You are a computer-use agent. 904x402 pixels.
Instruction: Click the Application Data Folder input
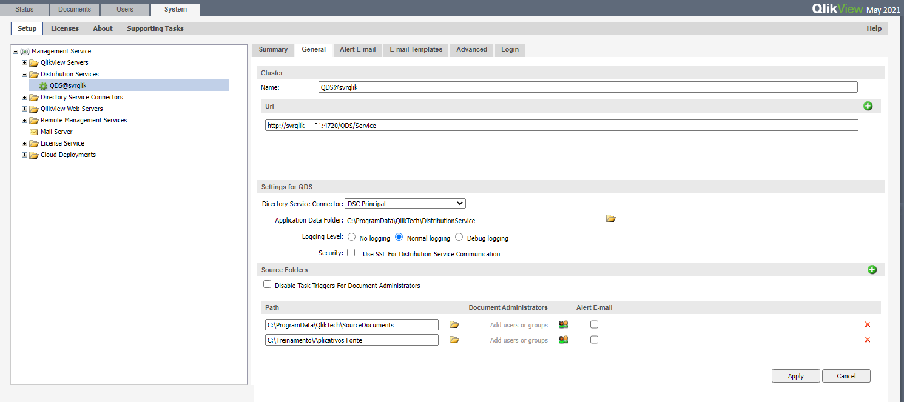pyautogui.click(x=474, y=220)
